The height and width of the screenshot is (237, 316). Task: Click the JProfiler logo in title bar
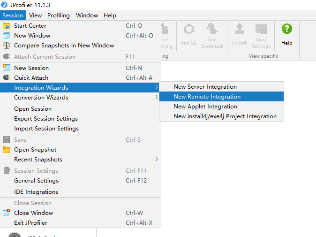coord(4,5)
